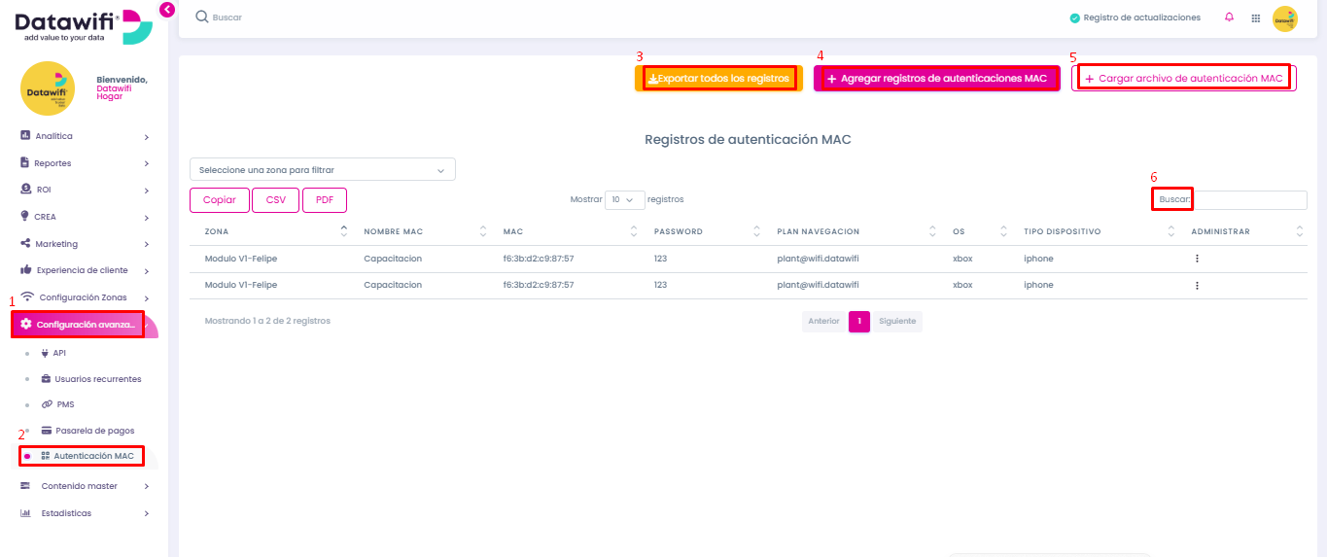Click the Pasarela de pagos card icon
The width and height of the screenshot is (1327, 557).
coord(47,430)
